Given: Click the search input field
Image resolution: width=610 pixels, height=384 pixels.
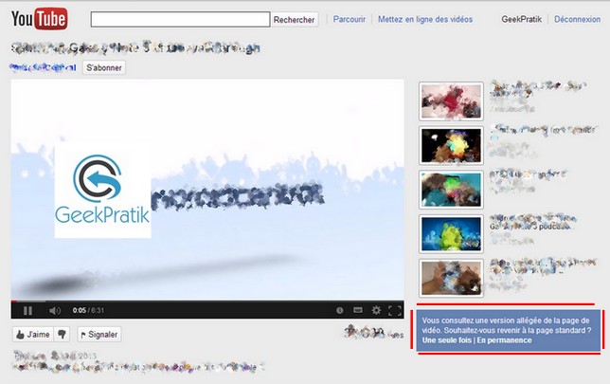Looking at the screenshot, I should click(180, 20).
